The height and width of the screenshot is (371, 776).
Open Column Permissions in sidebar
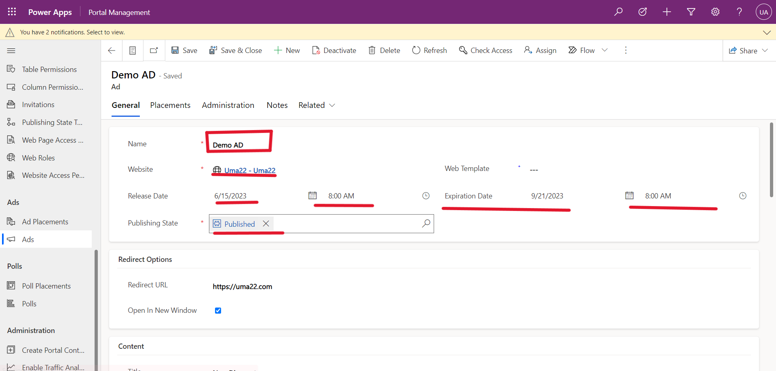point(47,87)
